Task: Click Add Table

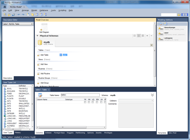Action: coord(43,55)
